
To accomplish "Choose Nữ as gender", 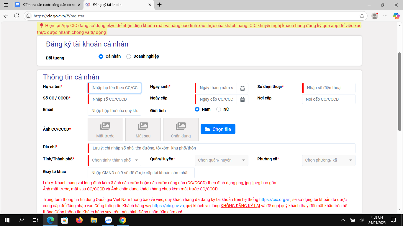I will pos(219,109).
